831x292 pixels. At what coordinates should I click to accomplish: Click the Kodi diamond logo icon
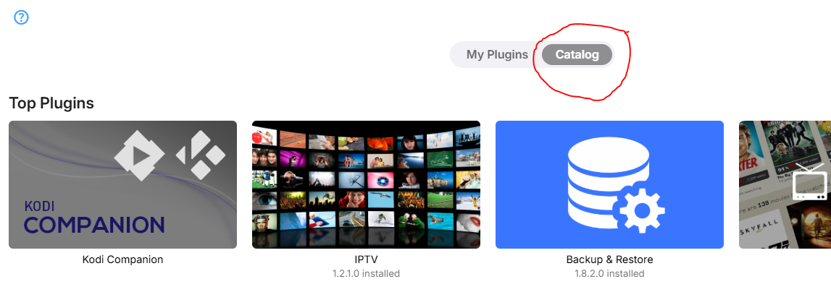click(201, 155)
